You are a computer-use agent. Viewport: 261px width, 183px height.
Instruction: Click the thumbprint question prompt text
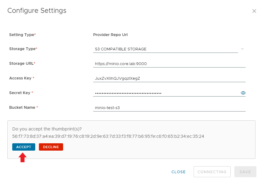click(47, 129)
